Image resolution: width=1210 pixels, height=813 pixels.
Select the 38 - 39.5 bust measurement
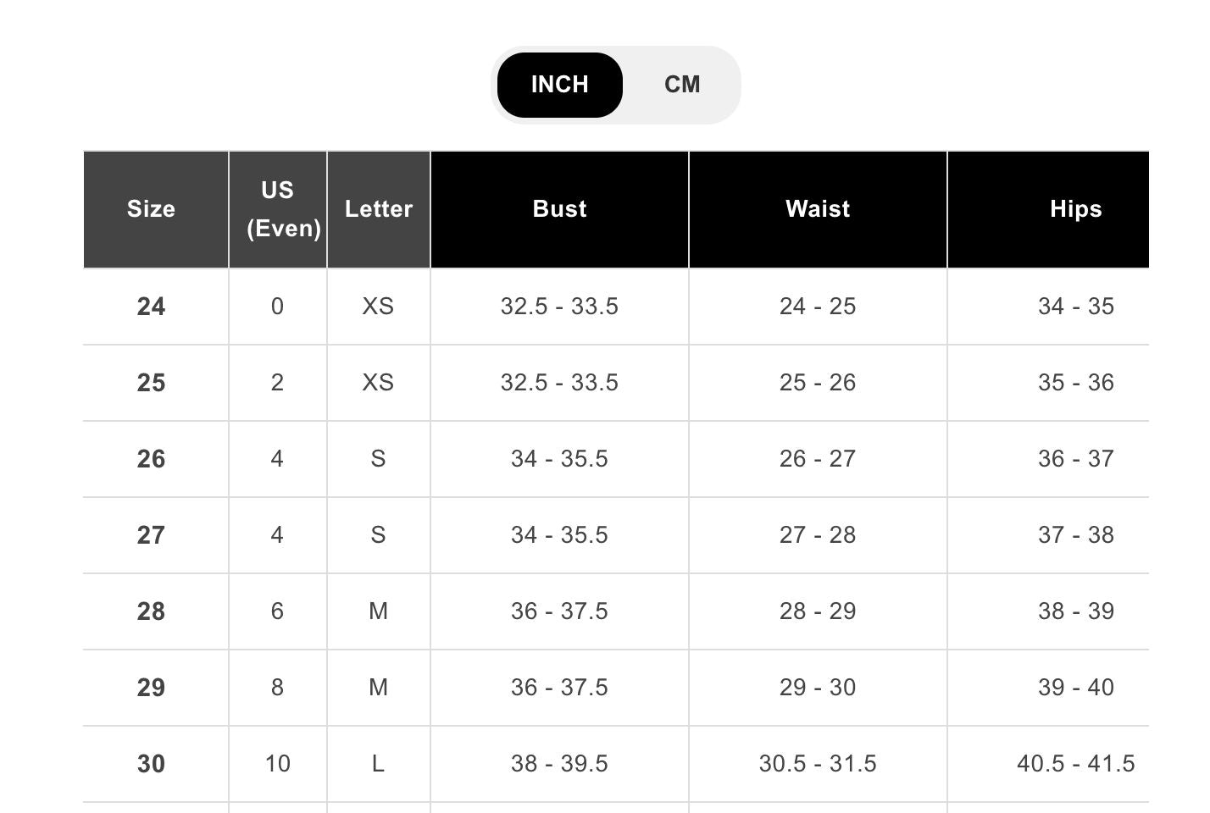coord(559,764)
